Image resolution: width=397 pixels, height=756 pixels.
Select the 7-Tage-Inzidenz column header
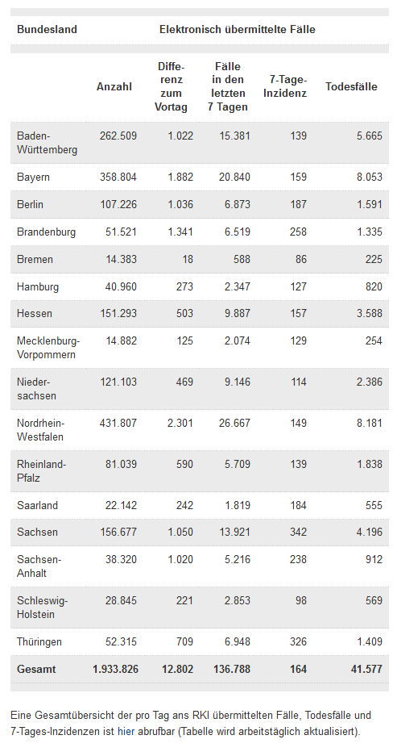click(285, 87)
